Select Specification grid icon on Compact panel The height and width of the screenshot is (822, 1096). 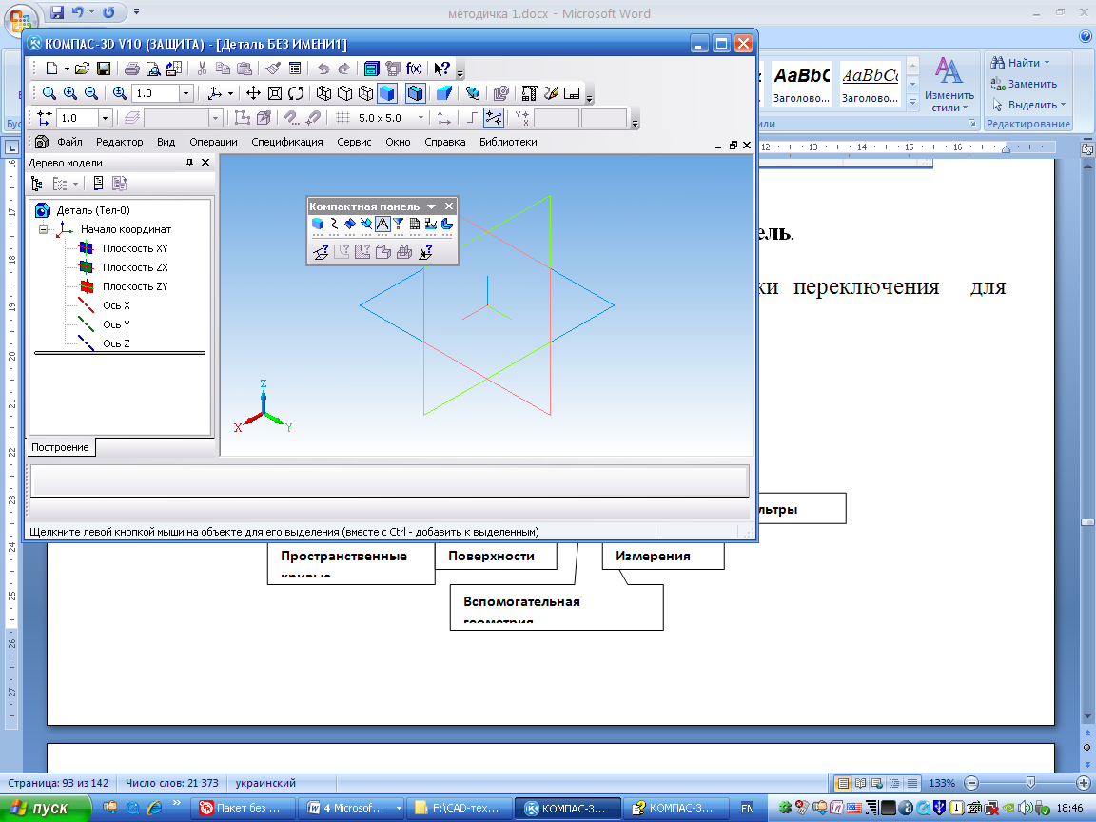(x=415, y=224)
